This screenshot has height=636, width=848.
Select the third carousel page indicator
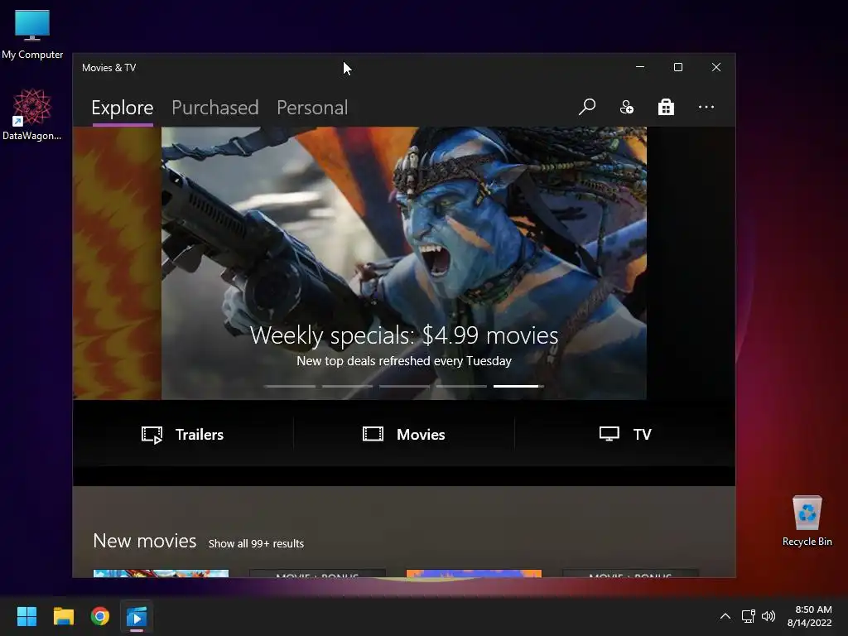tap(404, 386)
